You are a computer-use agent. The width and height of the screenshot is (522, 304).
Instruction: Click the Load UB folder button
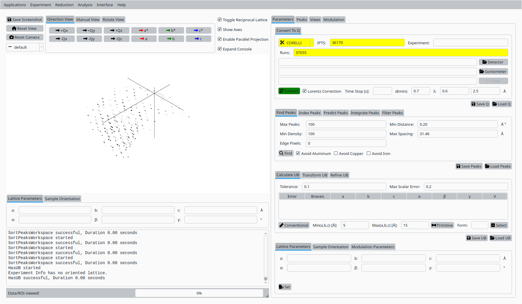pos(500,238)
